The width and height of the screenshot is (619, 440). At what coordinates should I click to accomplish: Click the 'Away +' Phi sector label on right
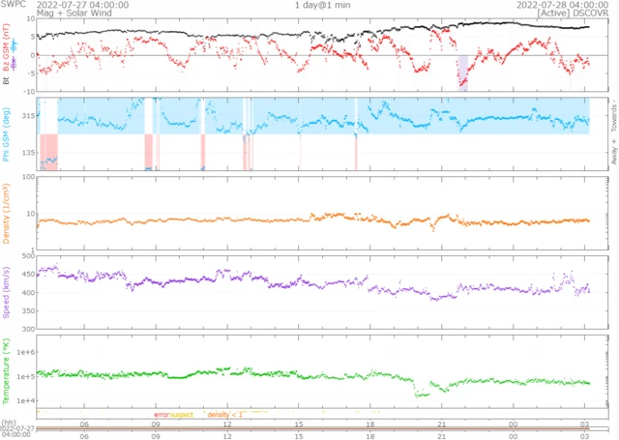(614, 154)
